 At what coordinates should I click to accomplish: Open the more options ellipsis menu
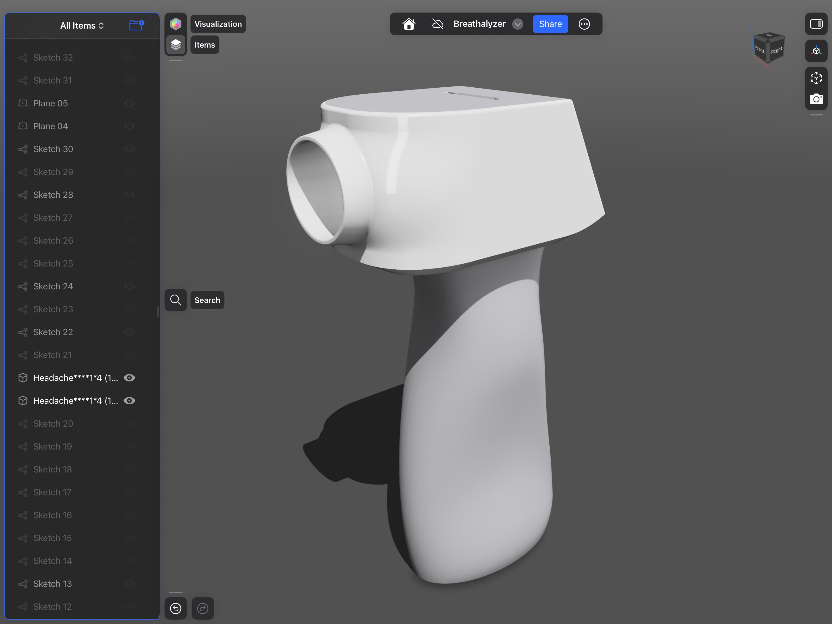(x=584, y=24)
